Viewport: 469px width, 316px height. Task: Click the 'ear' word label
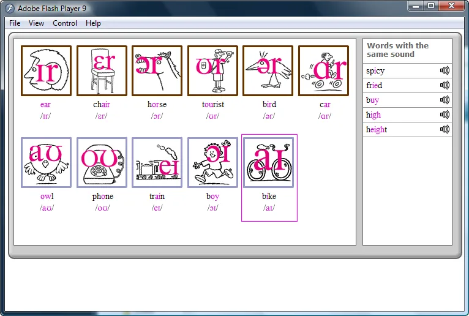[x=45, y=105]
